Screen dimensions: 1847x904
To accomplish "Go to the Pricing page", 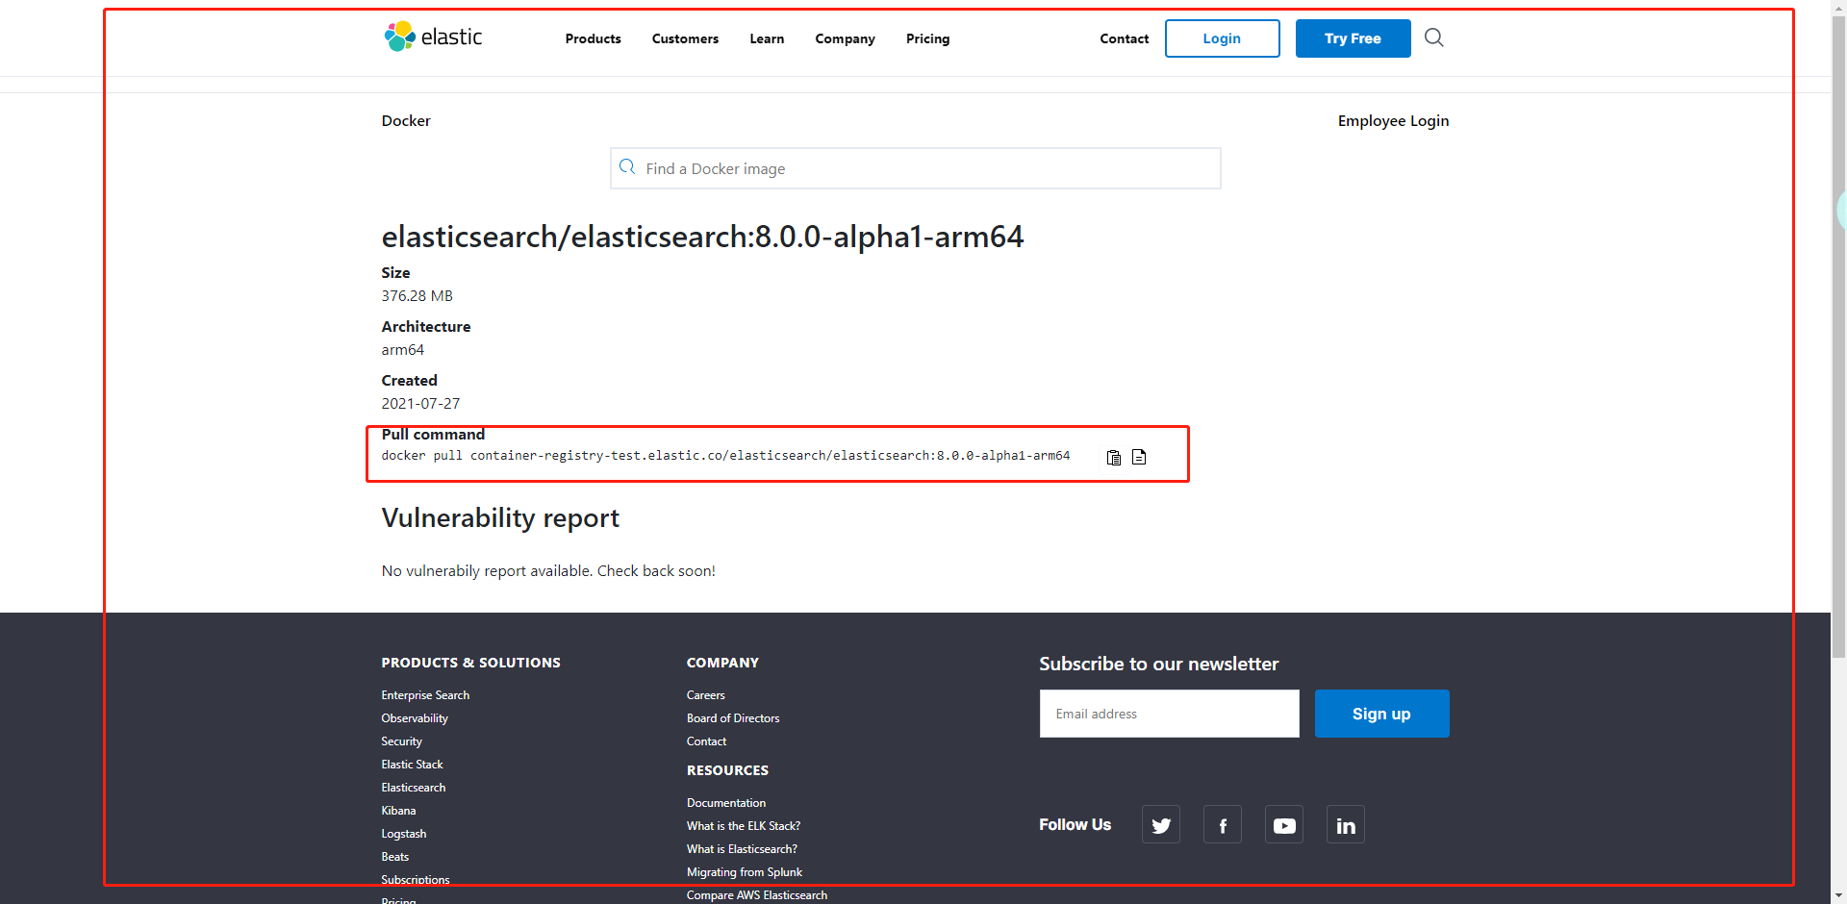I will pyautogui.click(x=927, y=38).
